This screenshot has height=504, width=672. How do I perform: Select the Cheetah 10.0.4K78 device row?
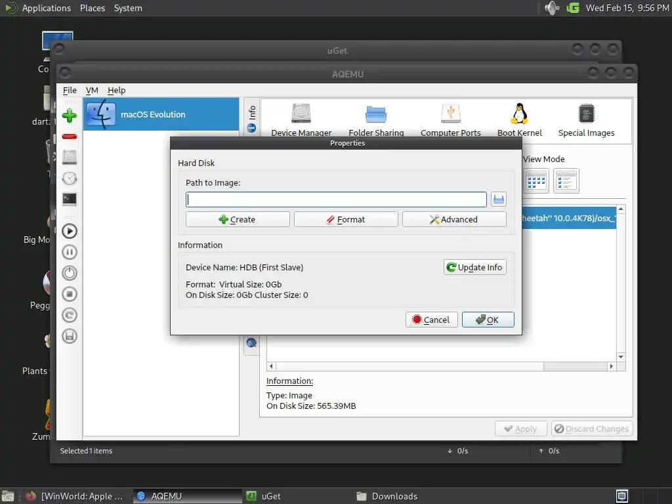[569, 219]
